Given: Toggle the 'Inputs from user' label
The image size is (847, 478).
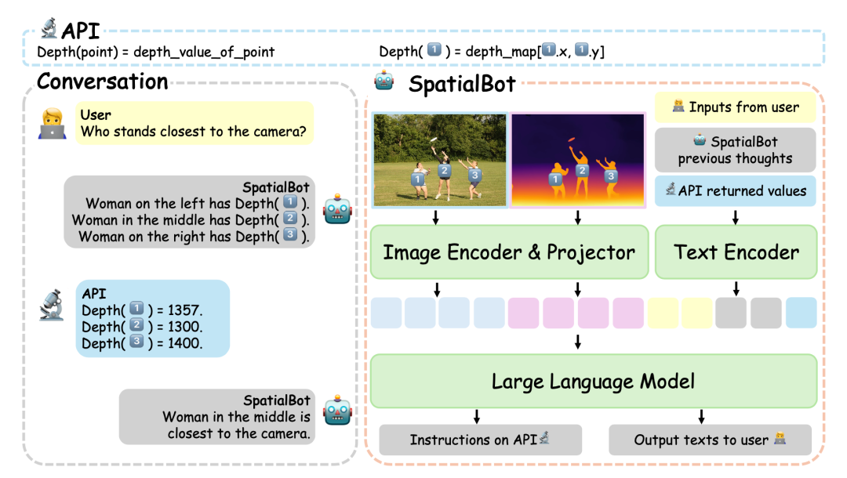Looking at the screenshot, I should pos(735,107).
